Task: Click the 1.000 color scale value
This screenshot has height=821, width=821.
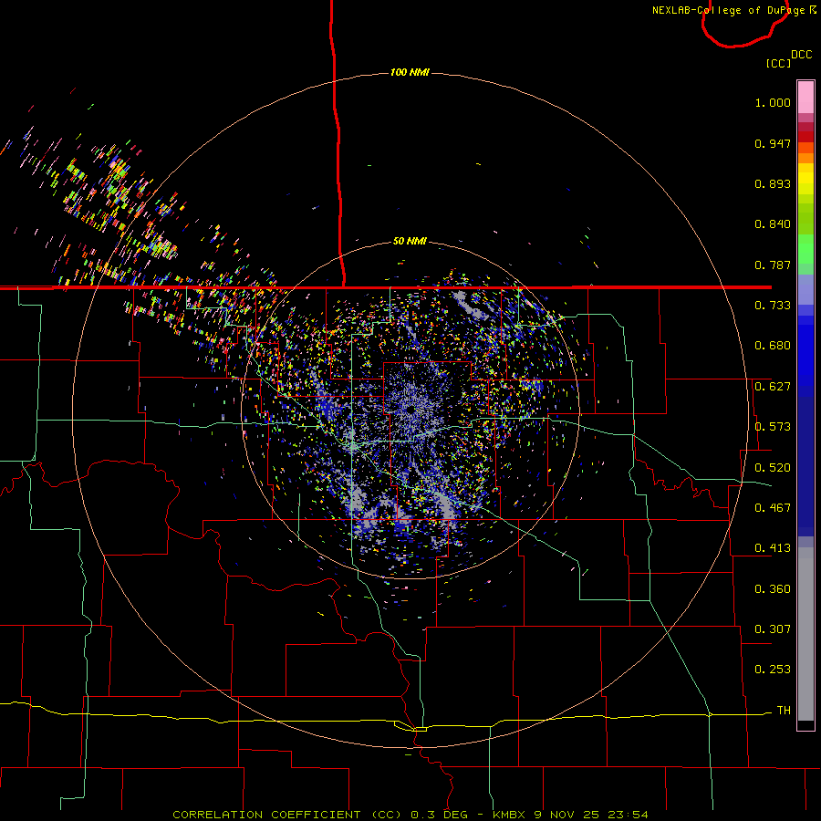Action: tap(773, 102)
